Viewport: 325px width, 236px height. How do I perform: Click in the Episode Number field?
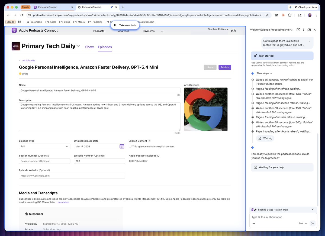pyautogui.click(x=99, y=161)
